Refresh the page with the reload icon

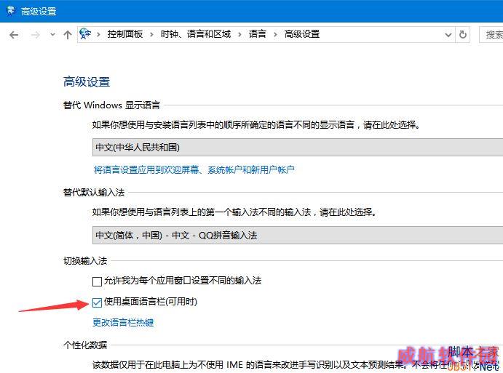point(462,34)
